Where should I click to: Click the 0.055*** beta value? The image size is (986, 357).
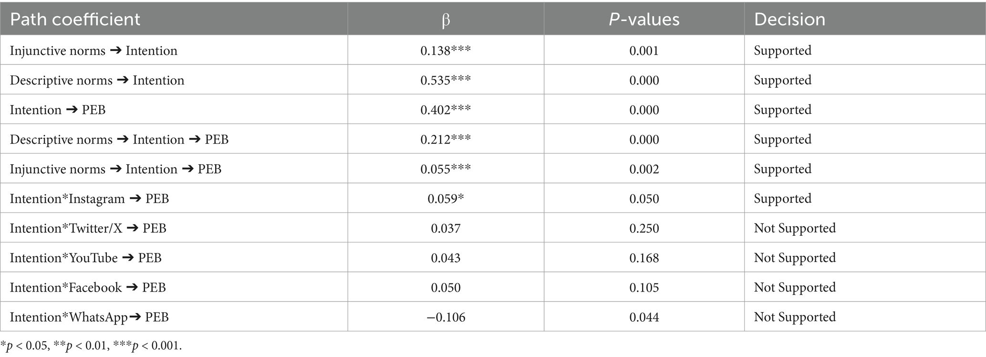pyautogui.click(x=446, y=169)
